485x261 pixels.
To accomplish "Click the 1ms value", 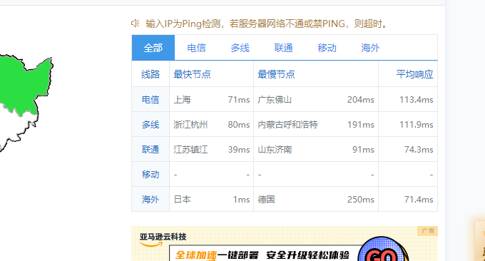I will (241, 200).
